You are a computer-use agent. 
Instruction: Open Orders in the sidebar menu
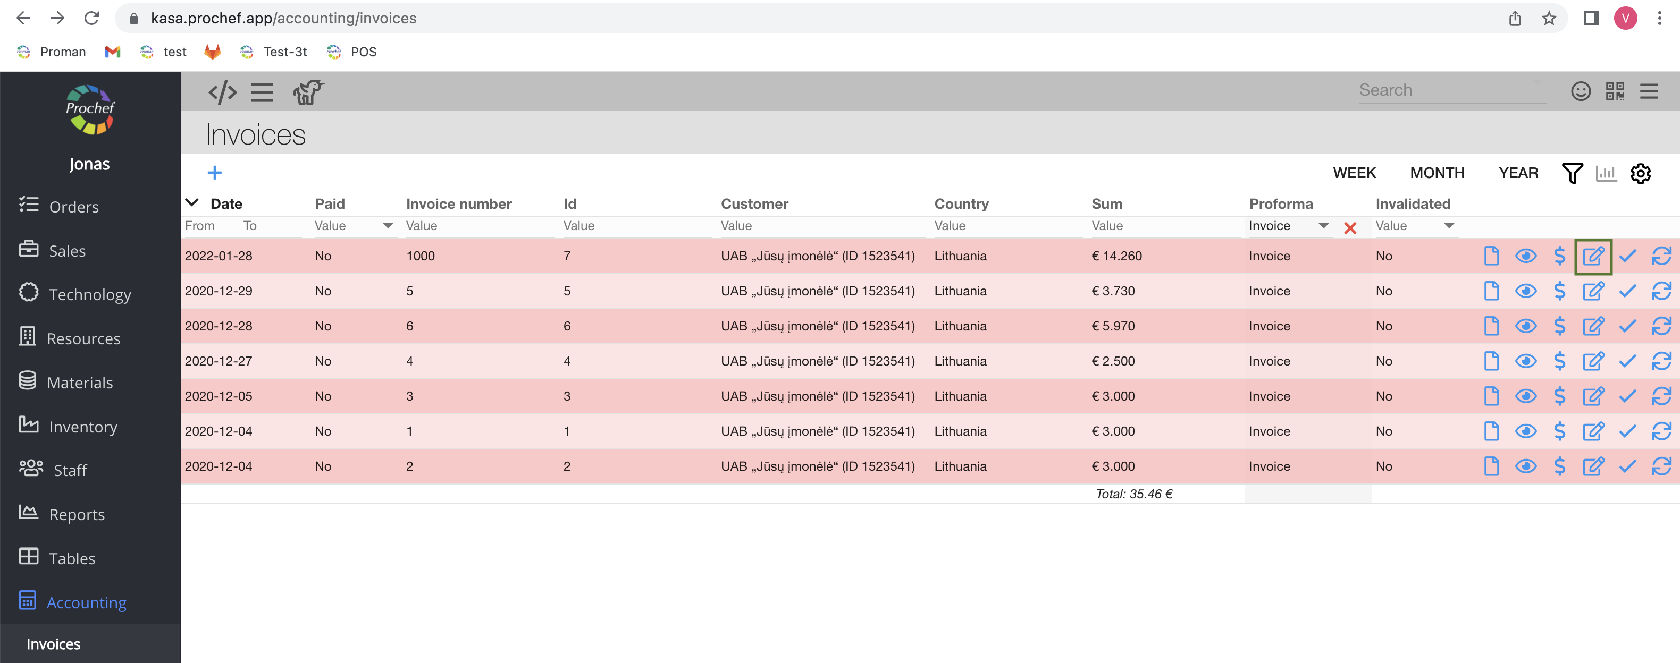74,207
